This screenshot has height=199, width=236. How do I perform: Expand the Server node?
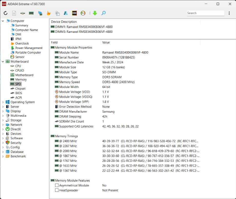click(3, 107)
